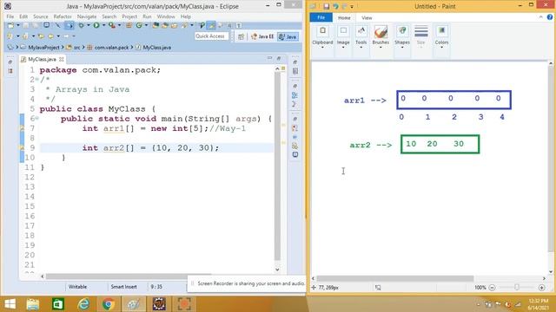556x312 pixels.
Task: Minimize the Paint ribbon with the chevron
Action: (540, 17)
